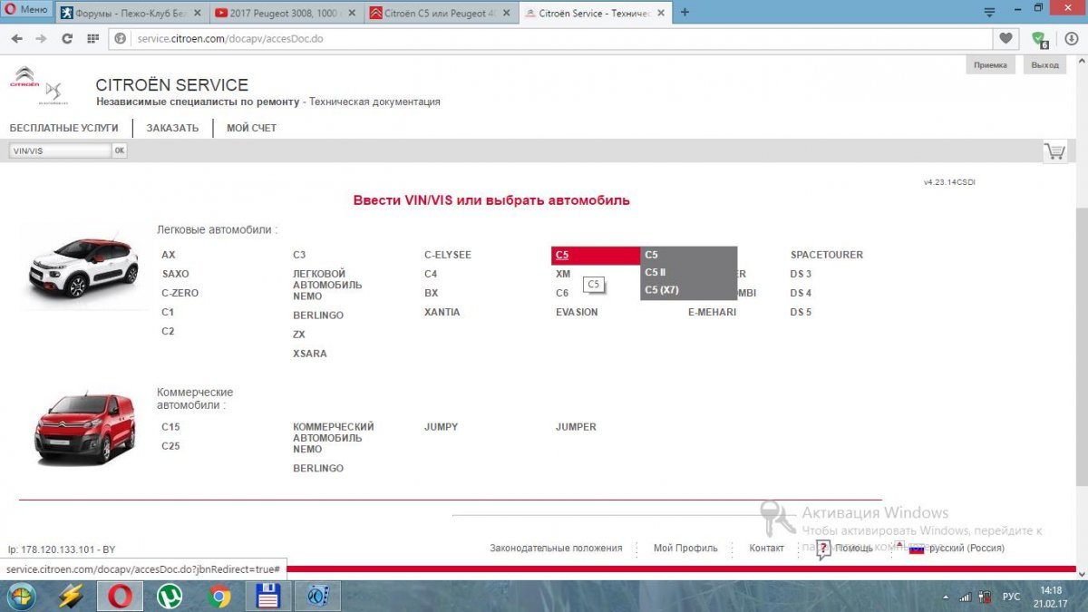Choose C5 (X7) in the submenu
The image size is (1088, 612).
click(x=662, y=290)
